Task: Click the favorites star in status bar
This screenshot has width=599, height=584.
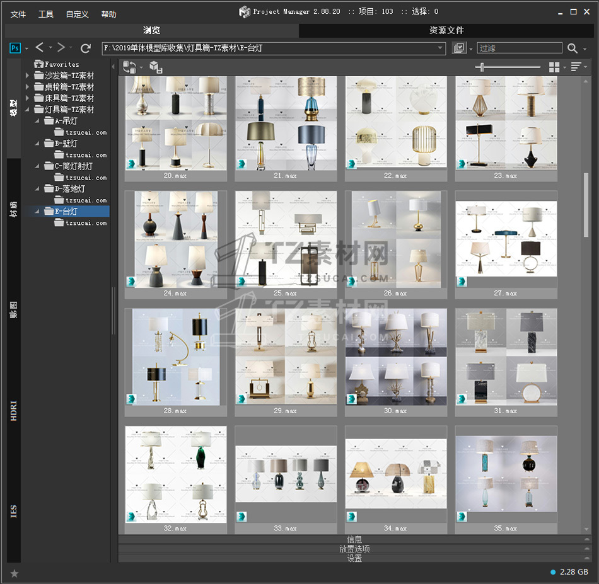Action: click(x=15, y=573)
